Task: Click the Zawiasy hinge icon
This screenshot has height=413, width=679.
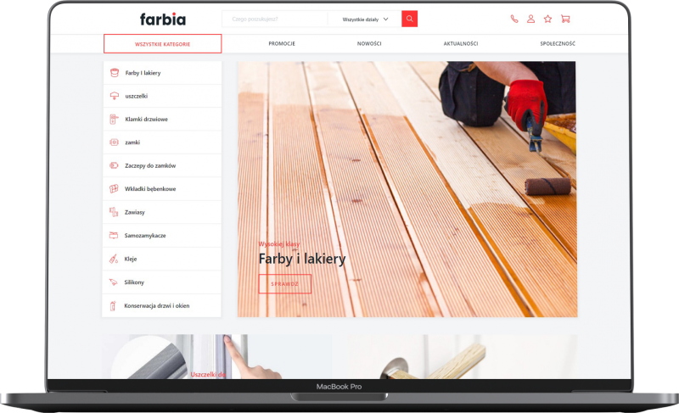Action: point(114,212)
